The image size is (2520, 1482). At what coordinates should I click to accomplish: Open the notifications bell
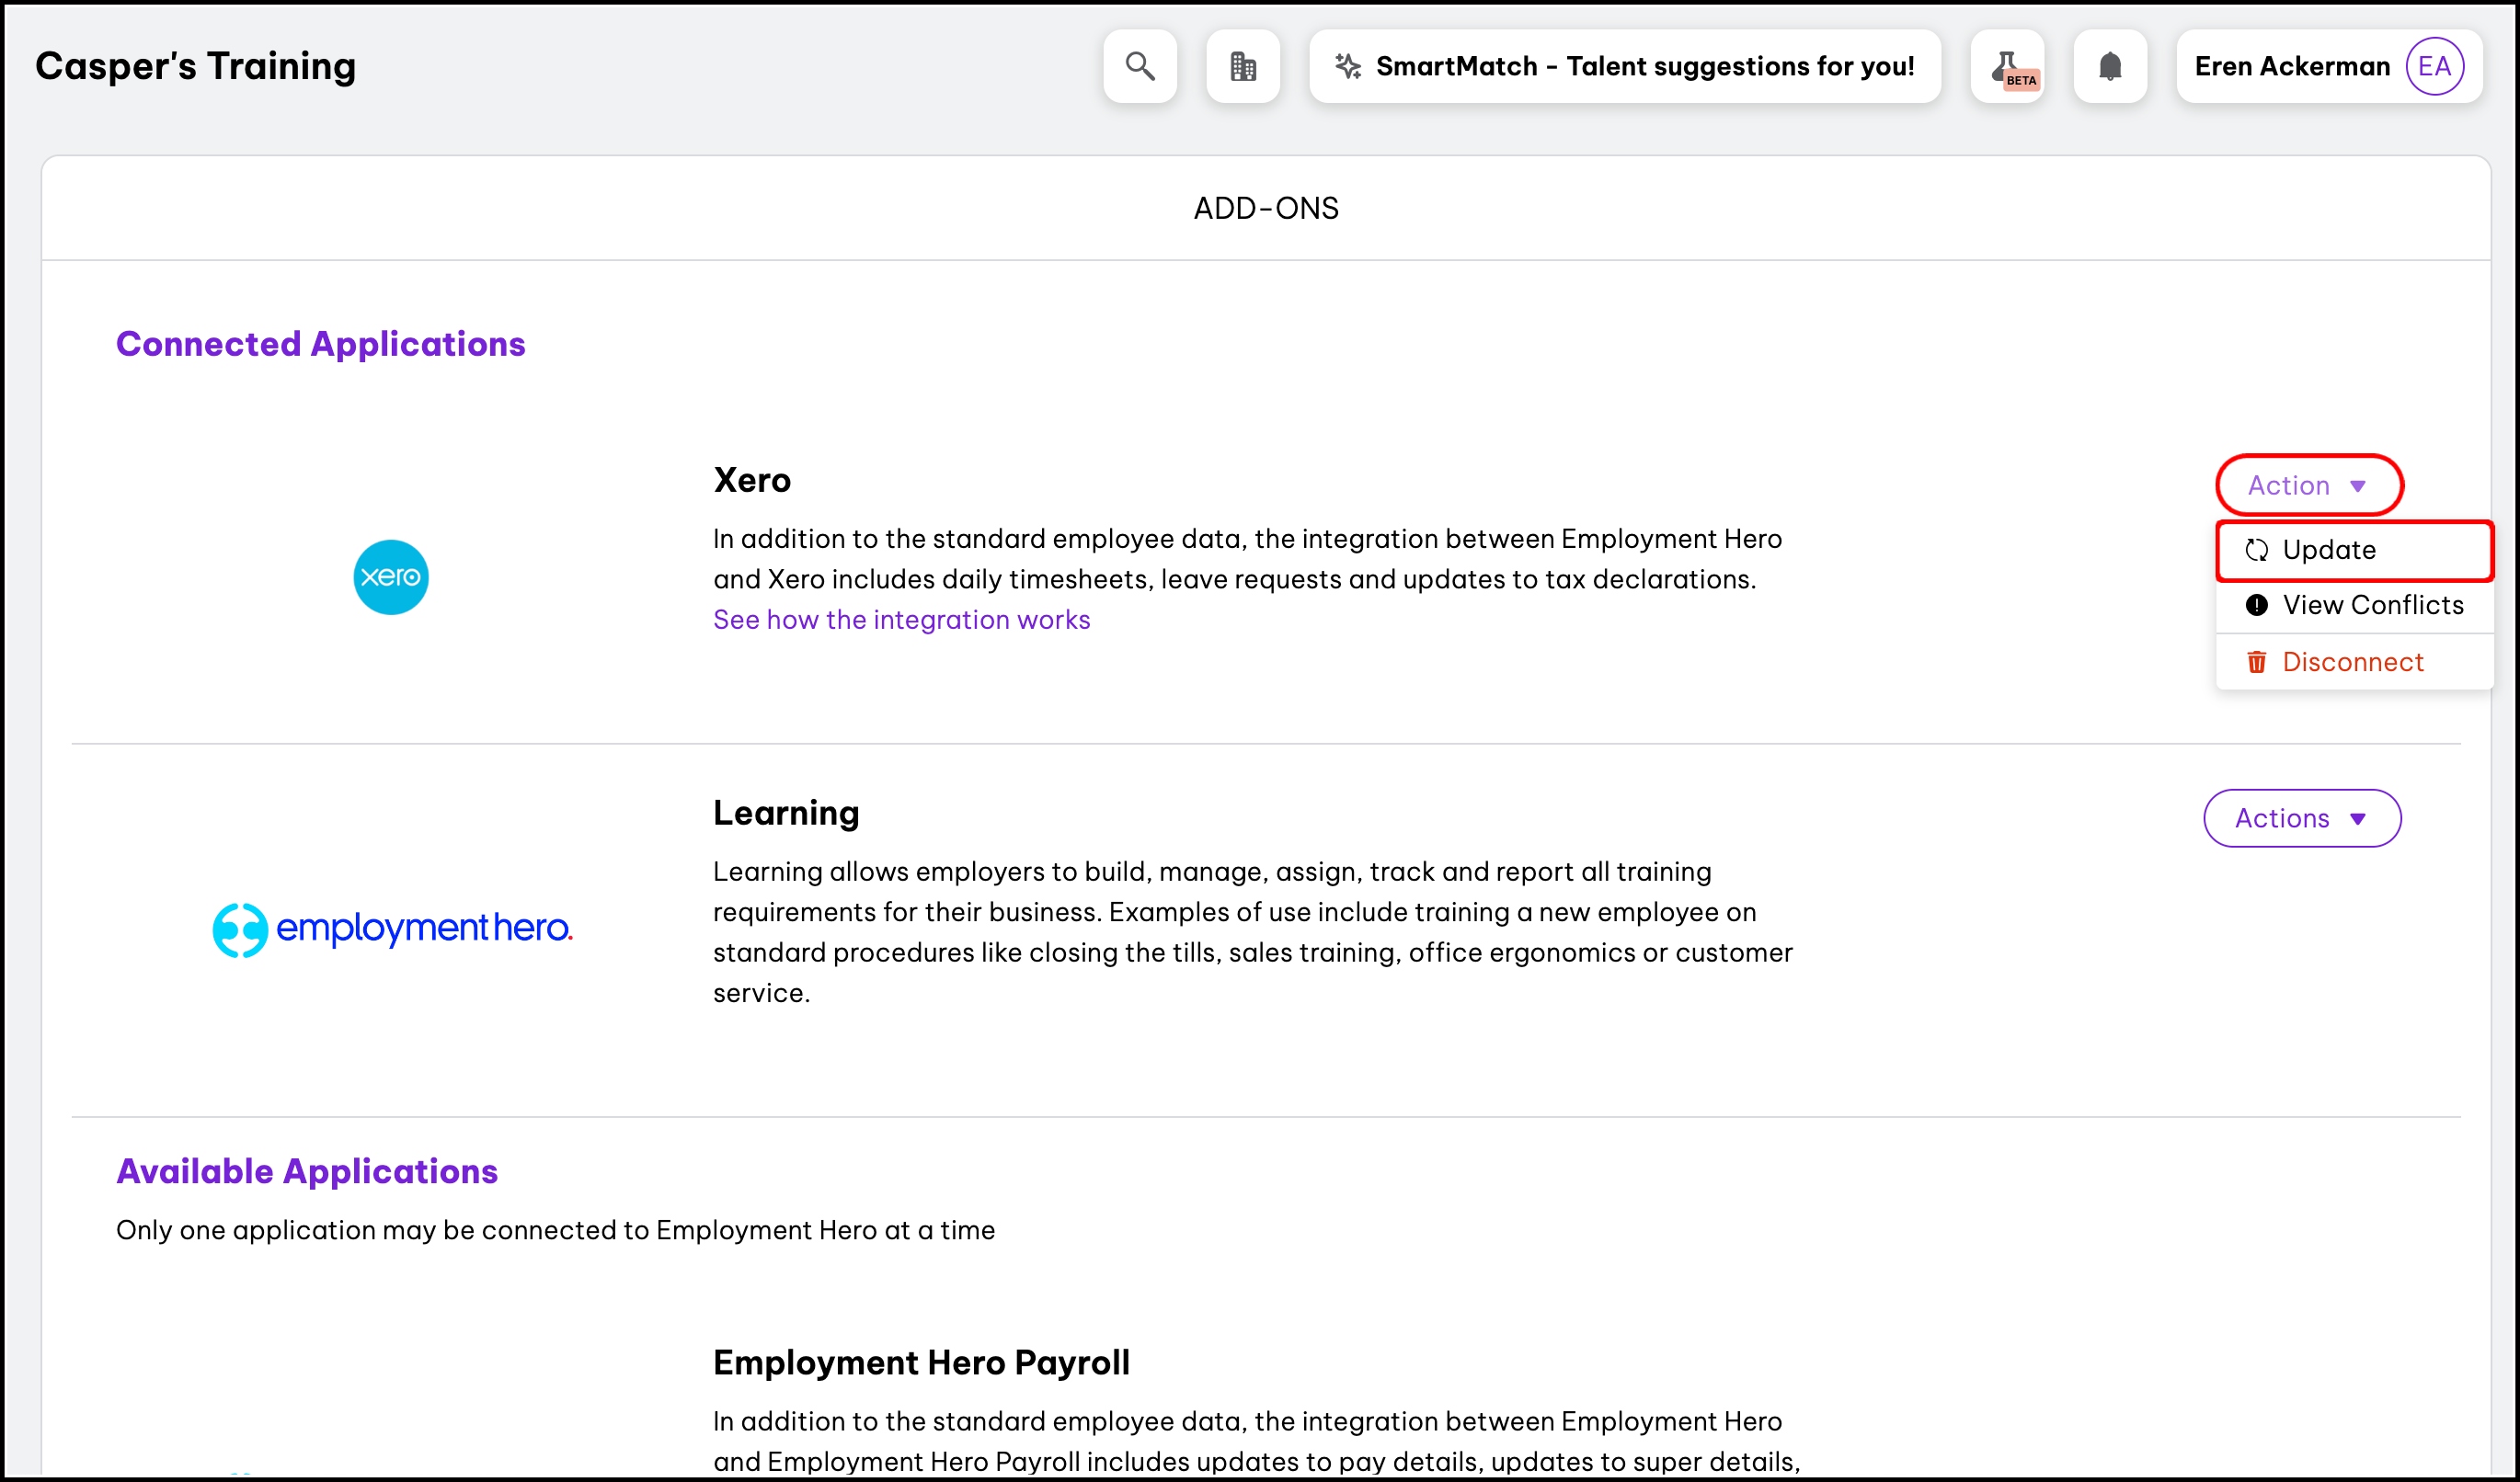pyautogui.click(x=2110, y=66)
